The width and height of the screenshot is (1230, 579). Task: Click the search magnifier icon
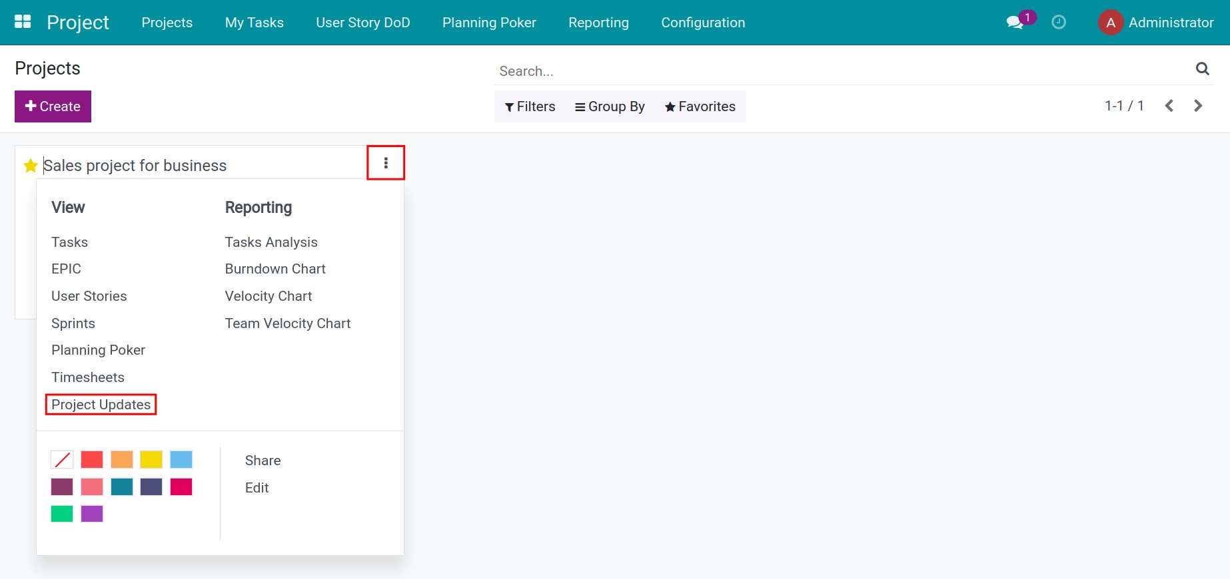1202,69
